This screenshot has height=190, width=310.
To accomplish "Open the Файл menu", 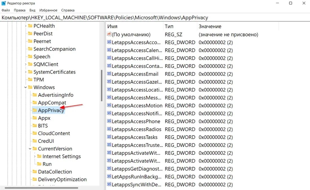I will 6,10.
